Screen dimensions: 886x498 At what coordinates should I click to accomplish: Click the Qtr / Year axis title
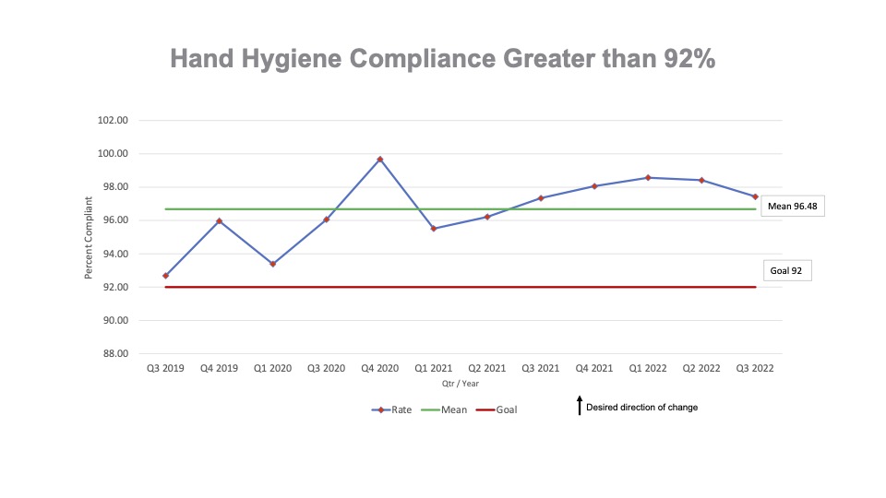pyautogui.click(x=460, y=384)
